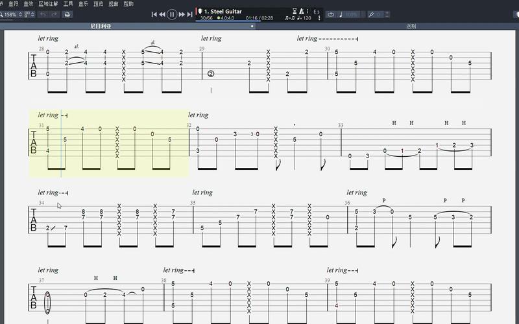Toggle the count-in hourglass icon
The width and height of the screenshot is (519, 324).
tap(295, 11)
